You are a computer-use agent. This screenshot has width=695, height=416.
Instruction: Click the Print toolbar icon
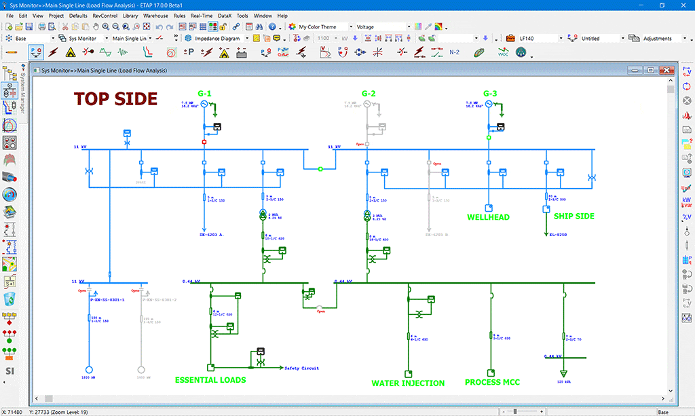43,25
